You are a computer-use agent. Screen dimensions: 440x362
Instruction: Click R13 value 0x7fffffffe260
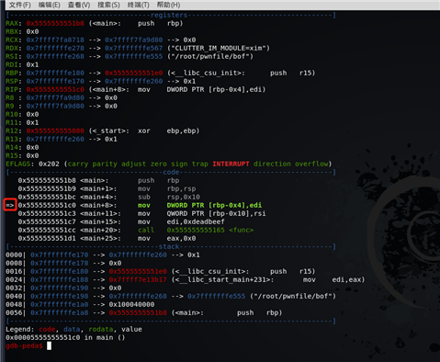point(55,140)
